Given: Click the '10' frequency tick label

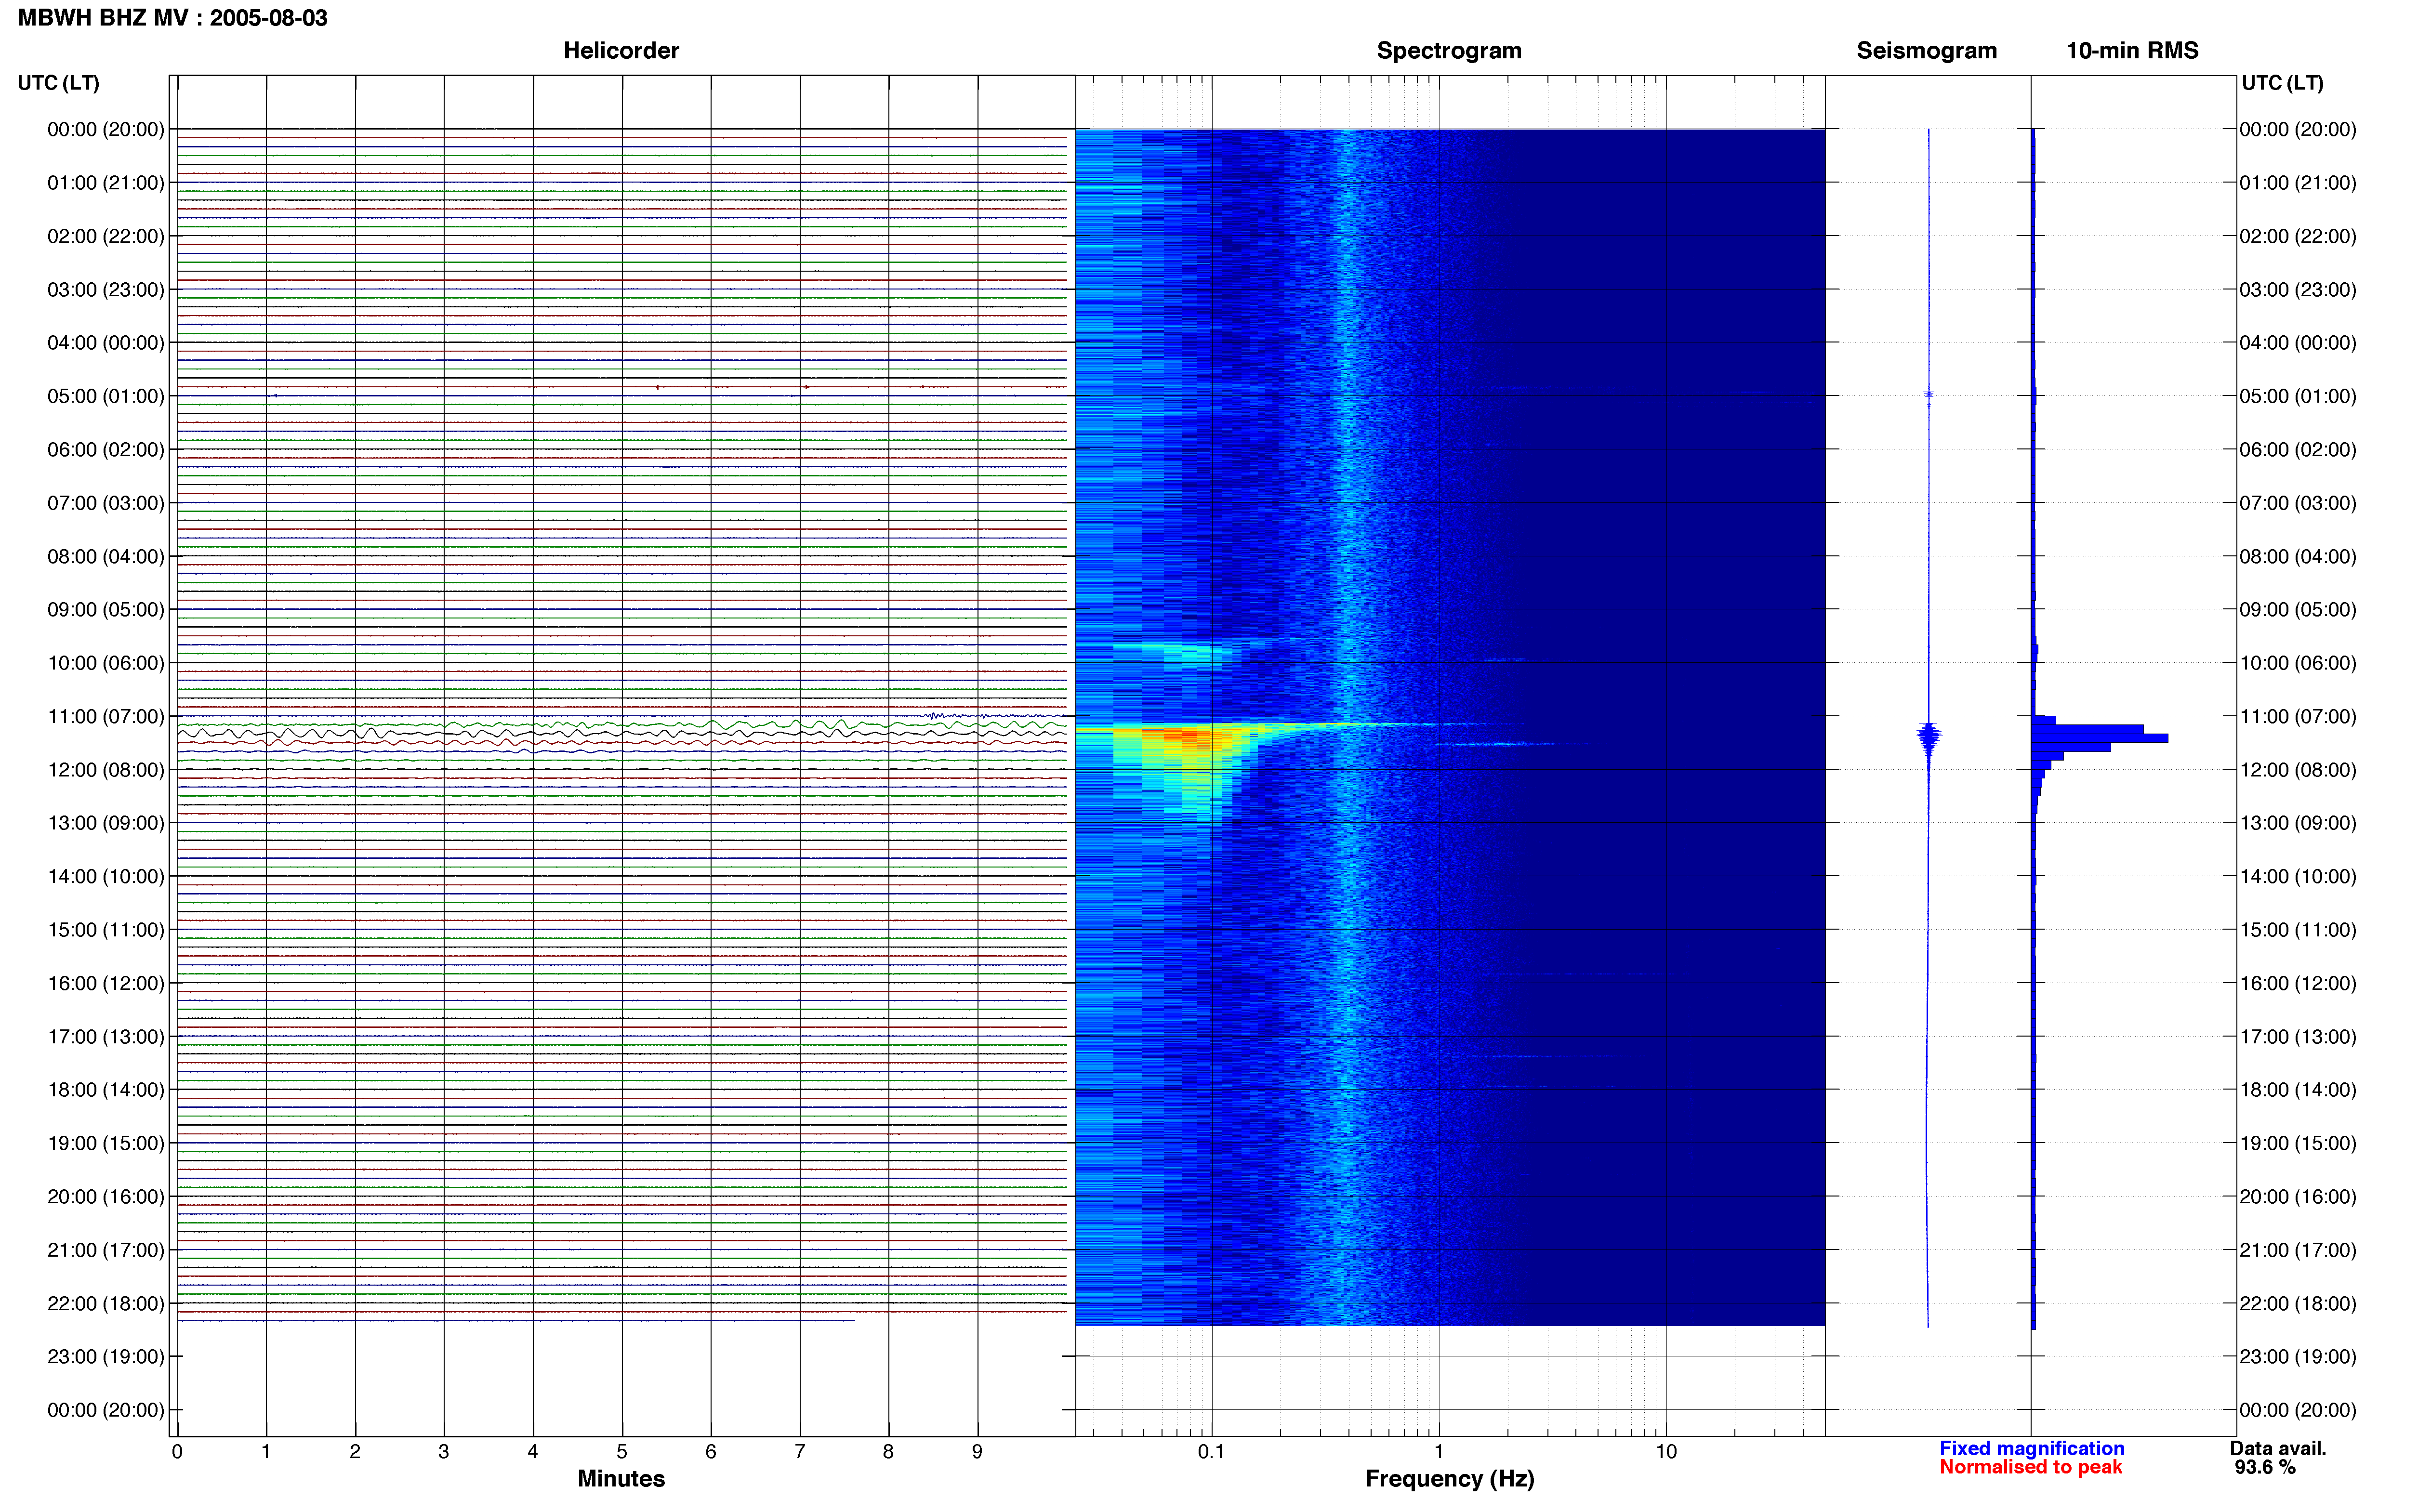Looking at the screenshot, I should tap(1666, 1452).
